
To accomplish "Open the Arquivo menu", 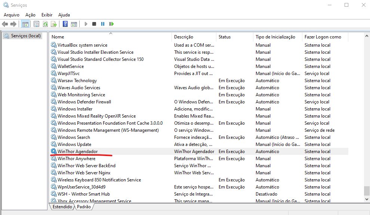I will click(12, 15).
